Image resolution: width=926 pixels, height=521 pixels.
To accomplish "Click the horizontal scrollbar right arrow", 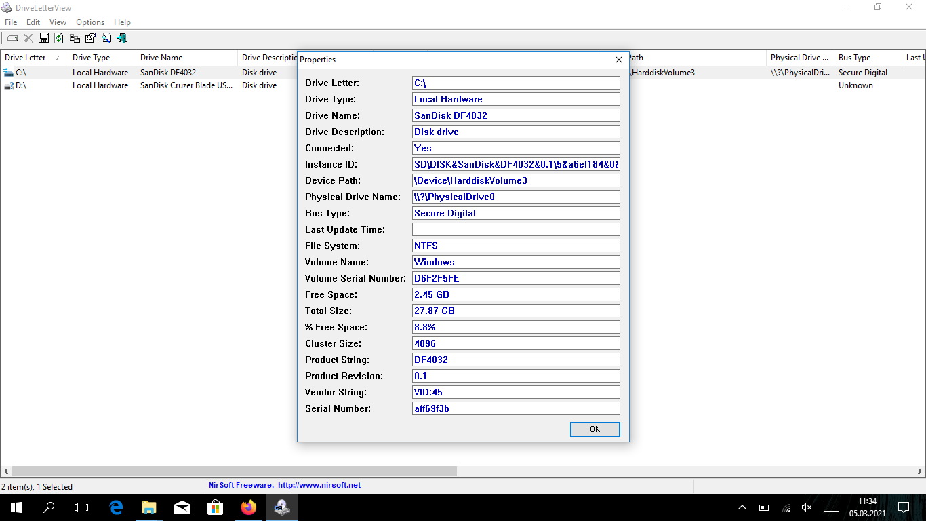I will (919, 471).
